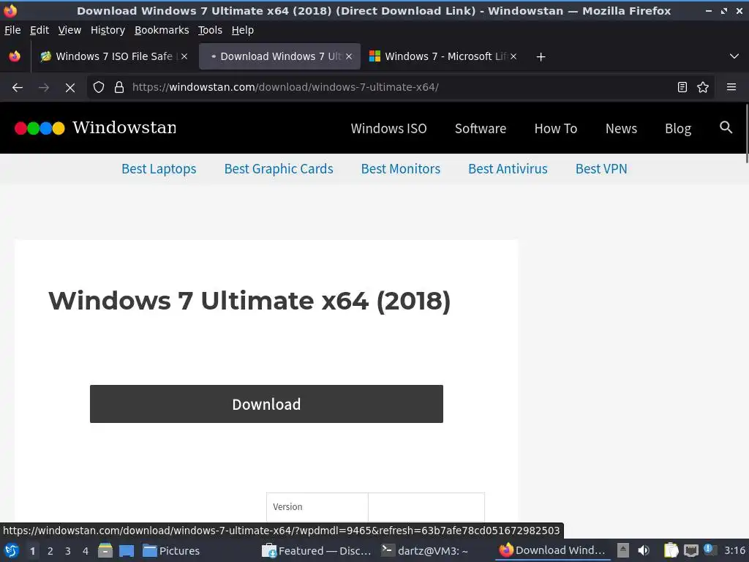Viewport: 749px width, 562px height.
Task: Open volume control speaker in tray
Action: click(x=644, y=550)
